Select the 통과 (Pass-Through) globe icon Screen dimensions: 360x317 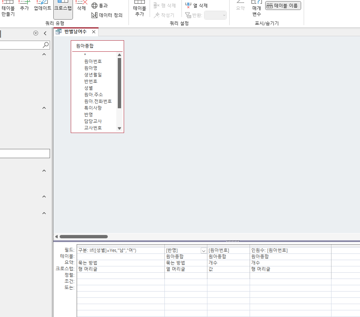tap(94, 6)
